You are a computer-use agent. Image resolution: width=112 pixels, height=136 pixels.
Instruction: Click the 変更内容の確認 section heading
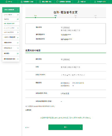pos(33,50)
